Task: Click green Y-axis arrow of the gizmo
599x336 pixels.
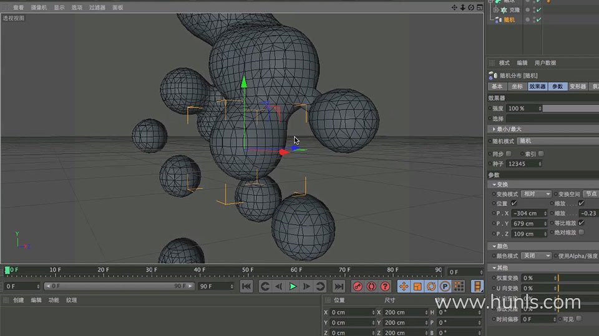Action: coord(244,82)
